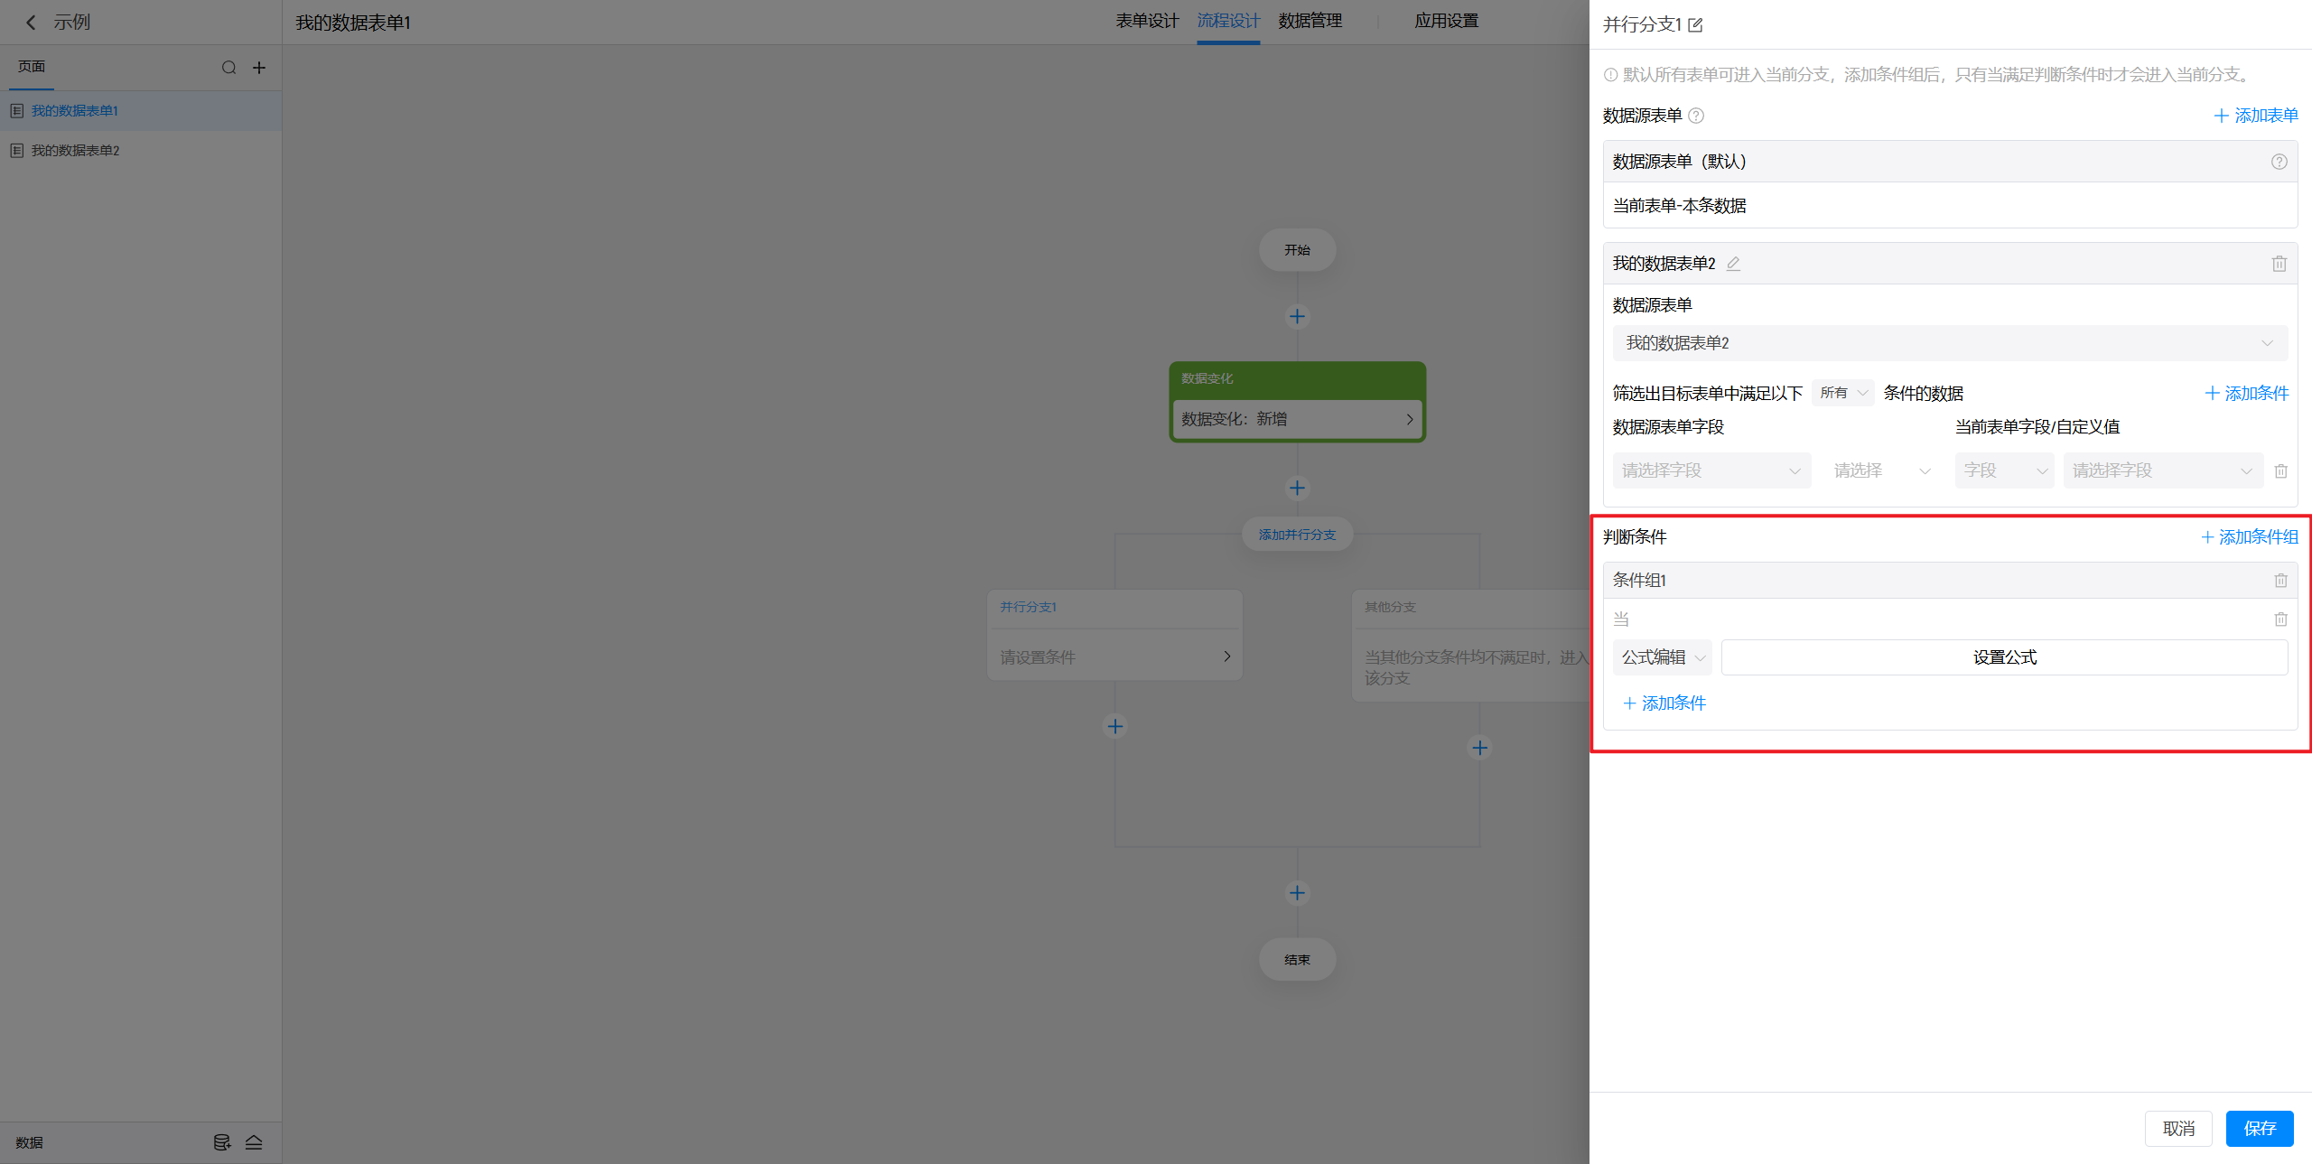2312x1164 pixels.
Task: Select 我的数据表单2 in page list
Action: pyautogui.click(x=76, y=151)
